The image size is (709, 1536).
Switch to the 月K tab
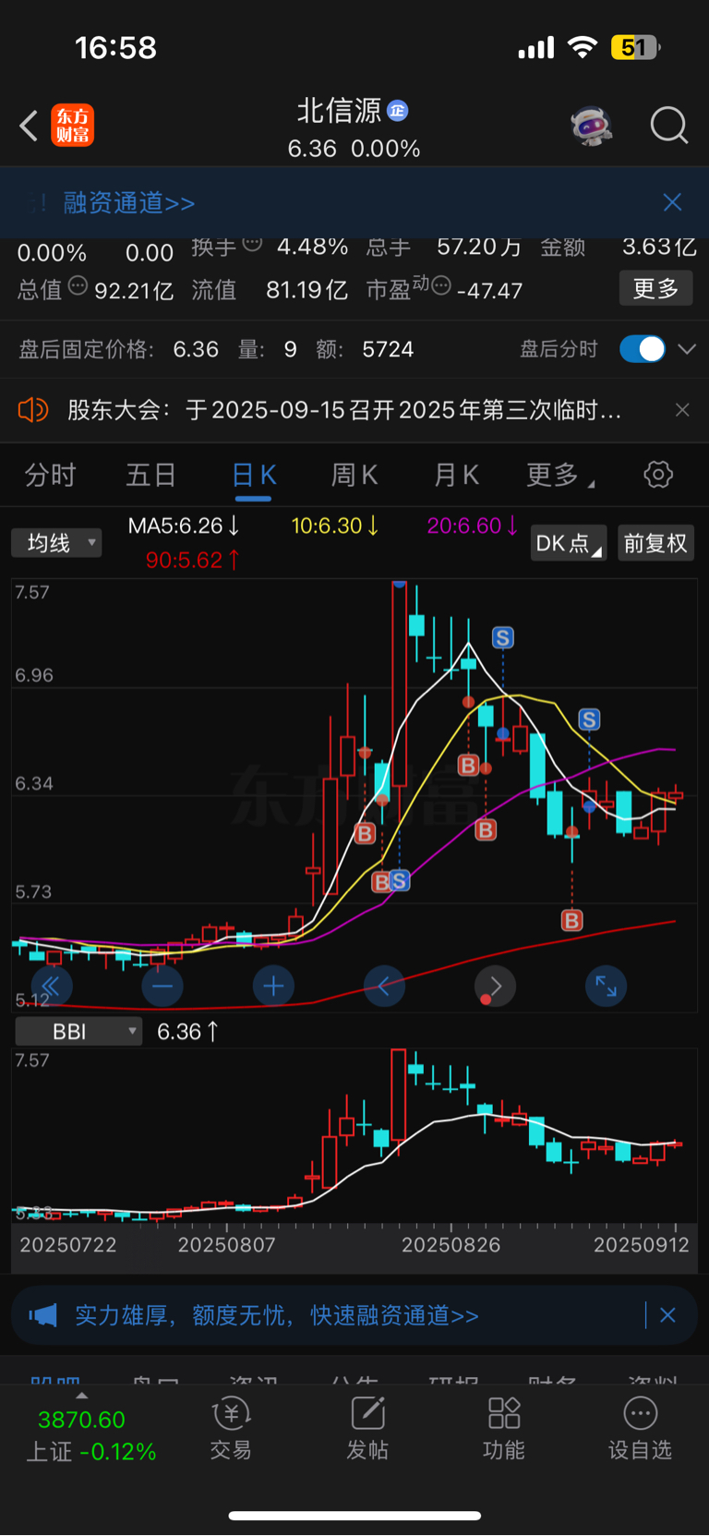pos(456,475)
